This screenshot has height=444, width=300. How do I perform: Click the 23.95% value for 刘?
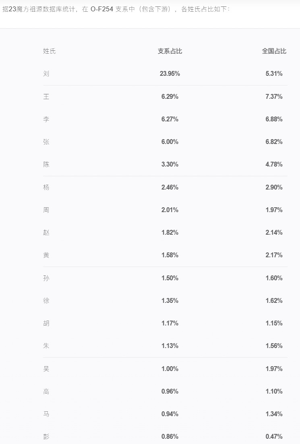[170, 74]
